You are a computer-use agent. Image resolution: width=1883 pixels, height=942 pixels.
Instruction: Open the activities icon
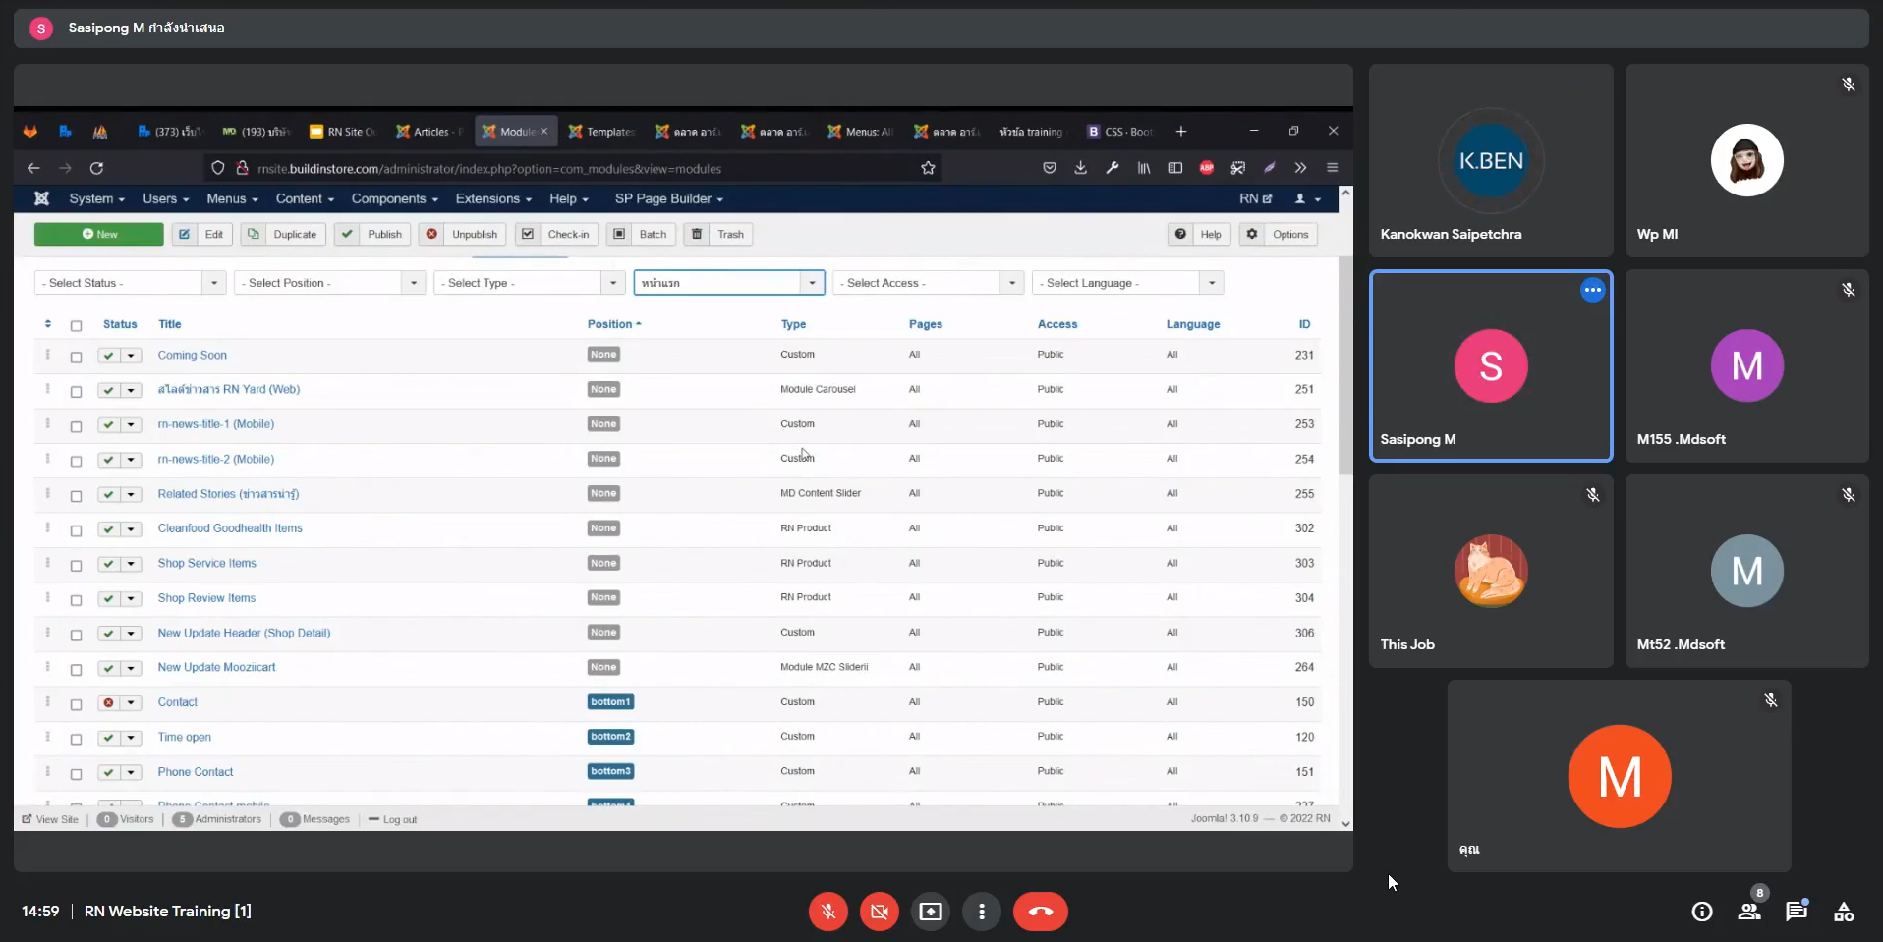[x=1844, y=912]
